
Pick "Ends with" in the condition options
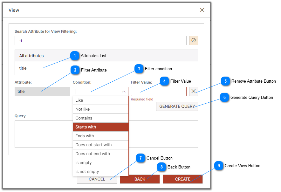(95, 136)
